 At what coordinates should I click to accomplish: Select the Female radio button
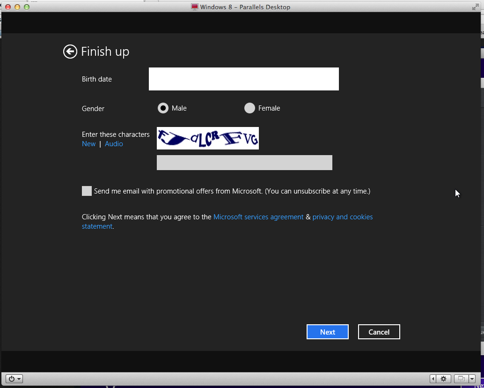tap(249, 108)
